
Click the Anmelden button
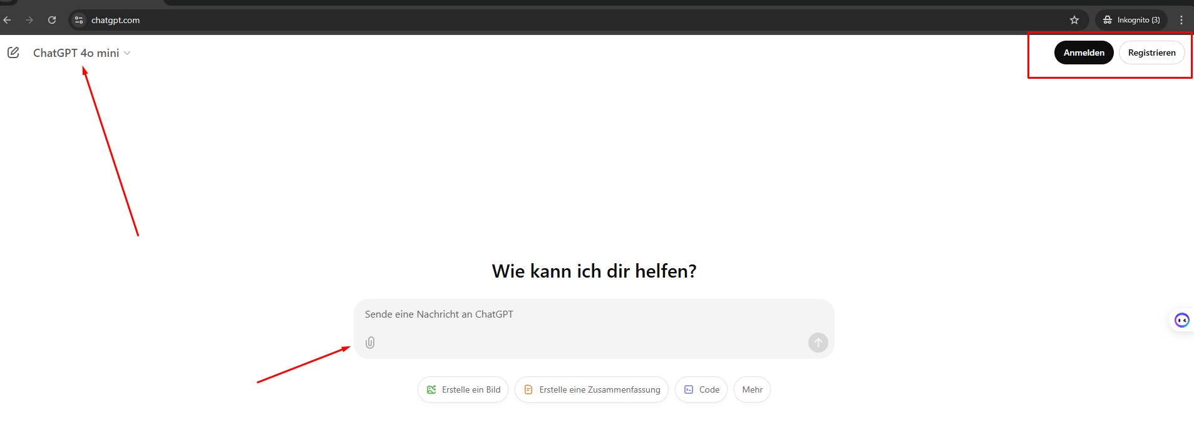pos(1083,53)
